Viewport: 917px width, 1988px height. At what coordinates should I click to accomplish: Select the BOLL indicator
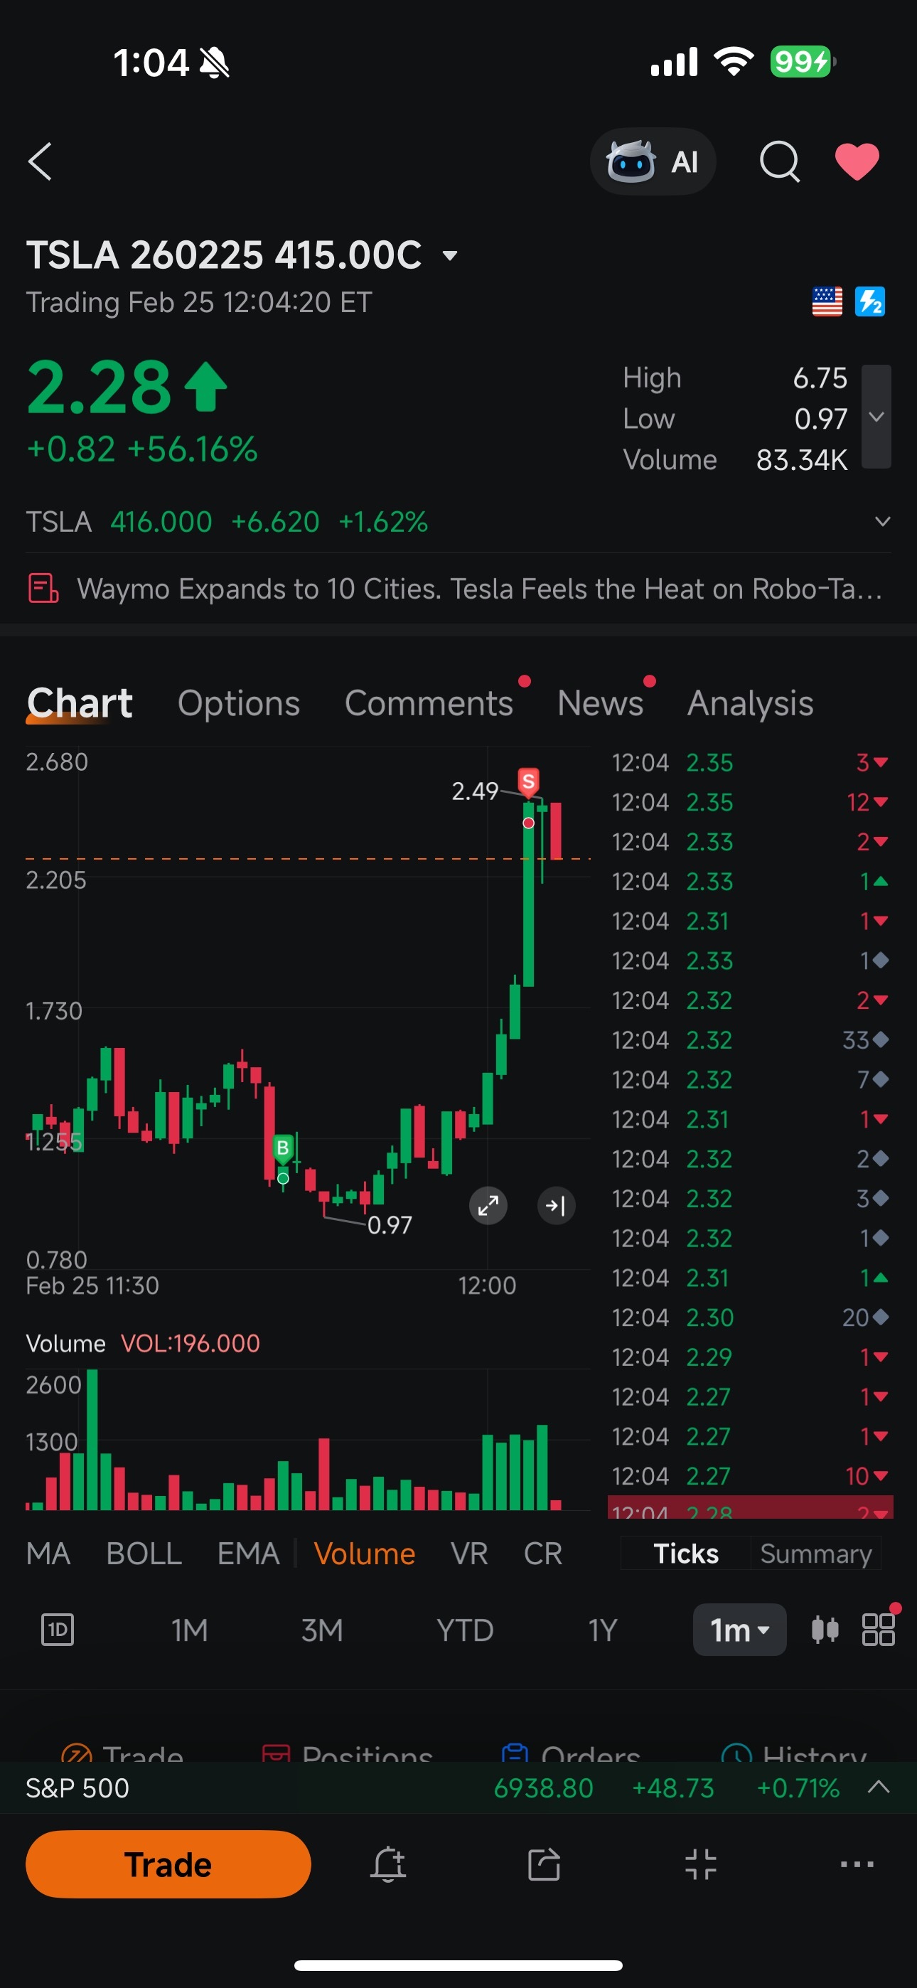[x=144, y=1554]
